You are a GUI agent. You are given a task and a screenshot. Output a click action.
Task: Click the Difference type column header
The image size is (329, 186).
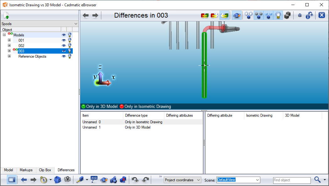click(143, 115)
